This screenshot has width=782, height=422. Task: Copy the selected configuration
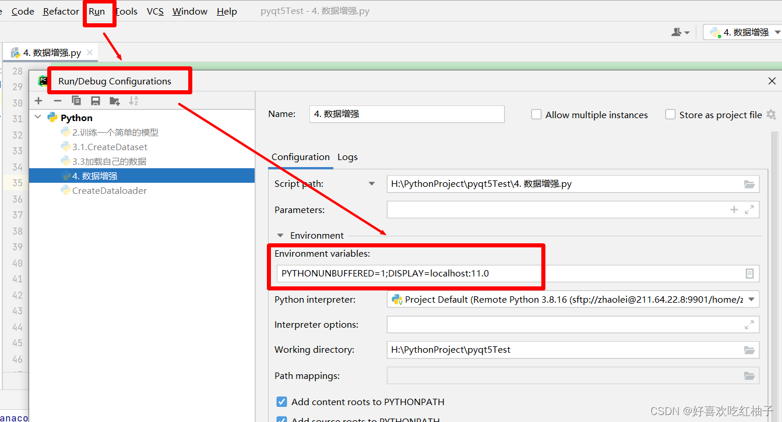76,100
